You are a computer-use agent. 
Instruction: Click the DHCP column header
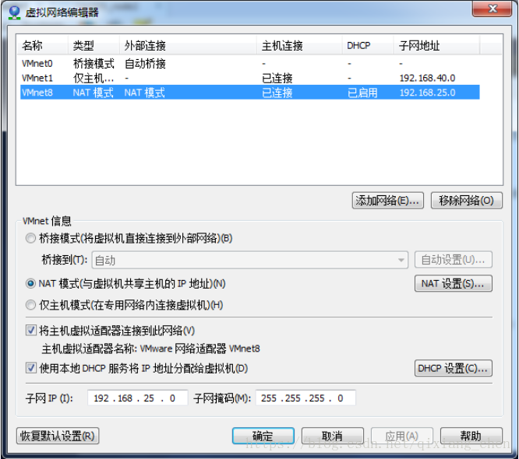click(368, 46)
